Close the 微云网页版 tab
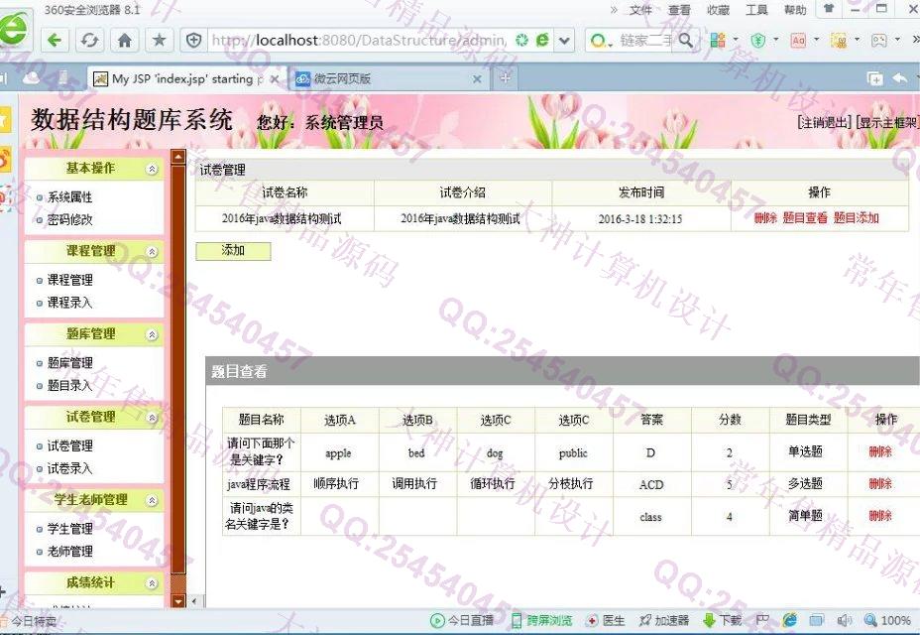This screenshot has width=920, height=635. click(477, 78)
